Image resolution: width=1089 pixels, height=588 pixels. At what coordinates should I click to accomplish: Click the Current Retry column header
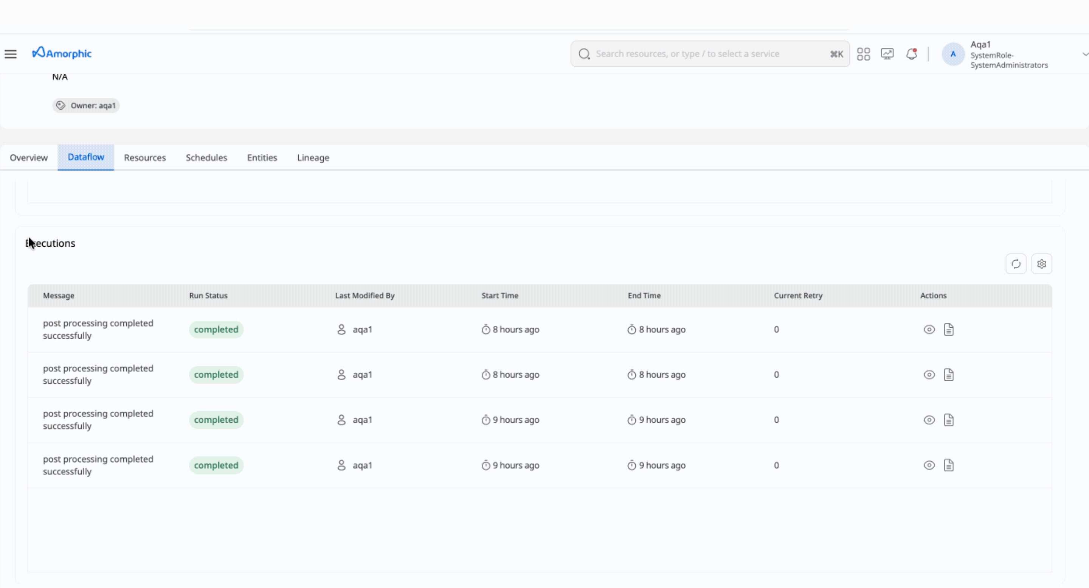click(798, 296)
